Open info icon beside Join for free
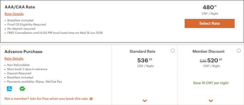 point(91,99)
